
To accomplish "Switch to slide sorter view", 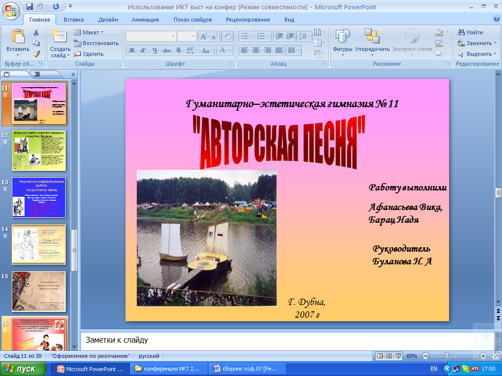I will (x=390, y=356).
